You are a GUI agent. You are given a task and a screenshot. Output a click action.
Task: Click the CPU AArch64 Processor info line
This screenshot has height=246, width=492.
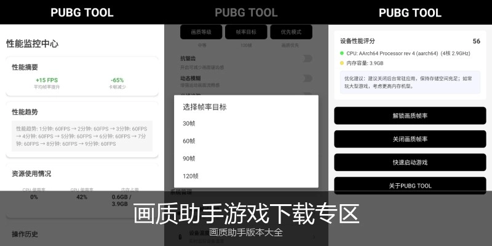(408, 54)
